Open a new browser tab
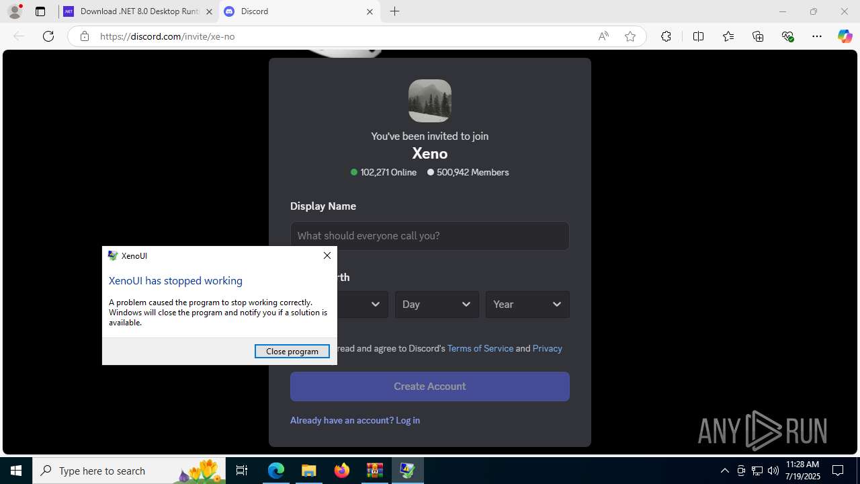This screenshot has height=484, width=860. [394, 11]
